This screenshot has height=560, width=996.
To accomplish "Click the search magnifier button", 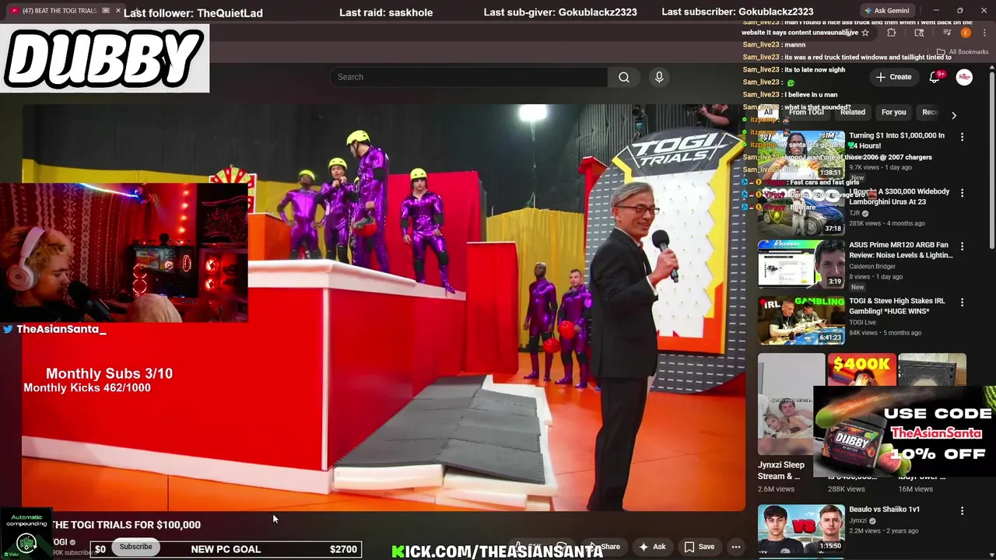I will 623,77.
